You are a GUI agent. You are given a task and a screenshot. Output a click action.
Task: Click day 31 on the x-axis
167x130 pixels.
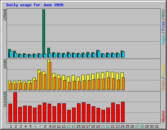pos(157,126)
